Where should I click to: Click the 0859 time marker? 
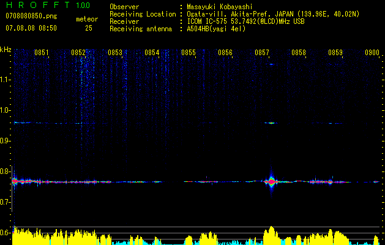[335, 52]
